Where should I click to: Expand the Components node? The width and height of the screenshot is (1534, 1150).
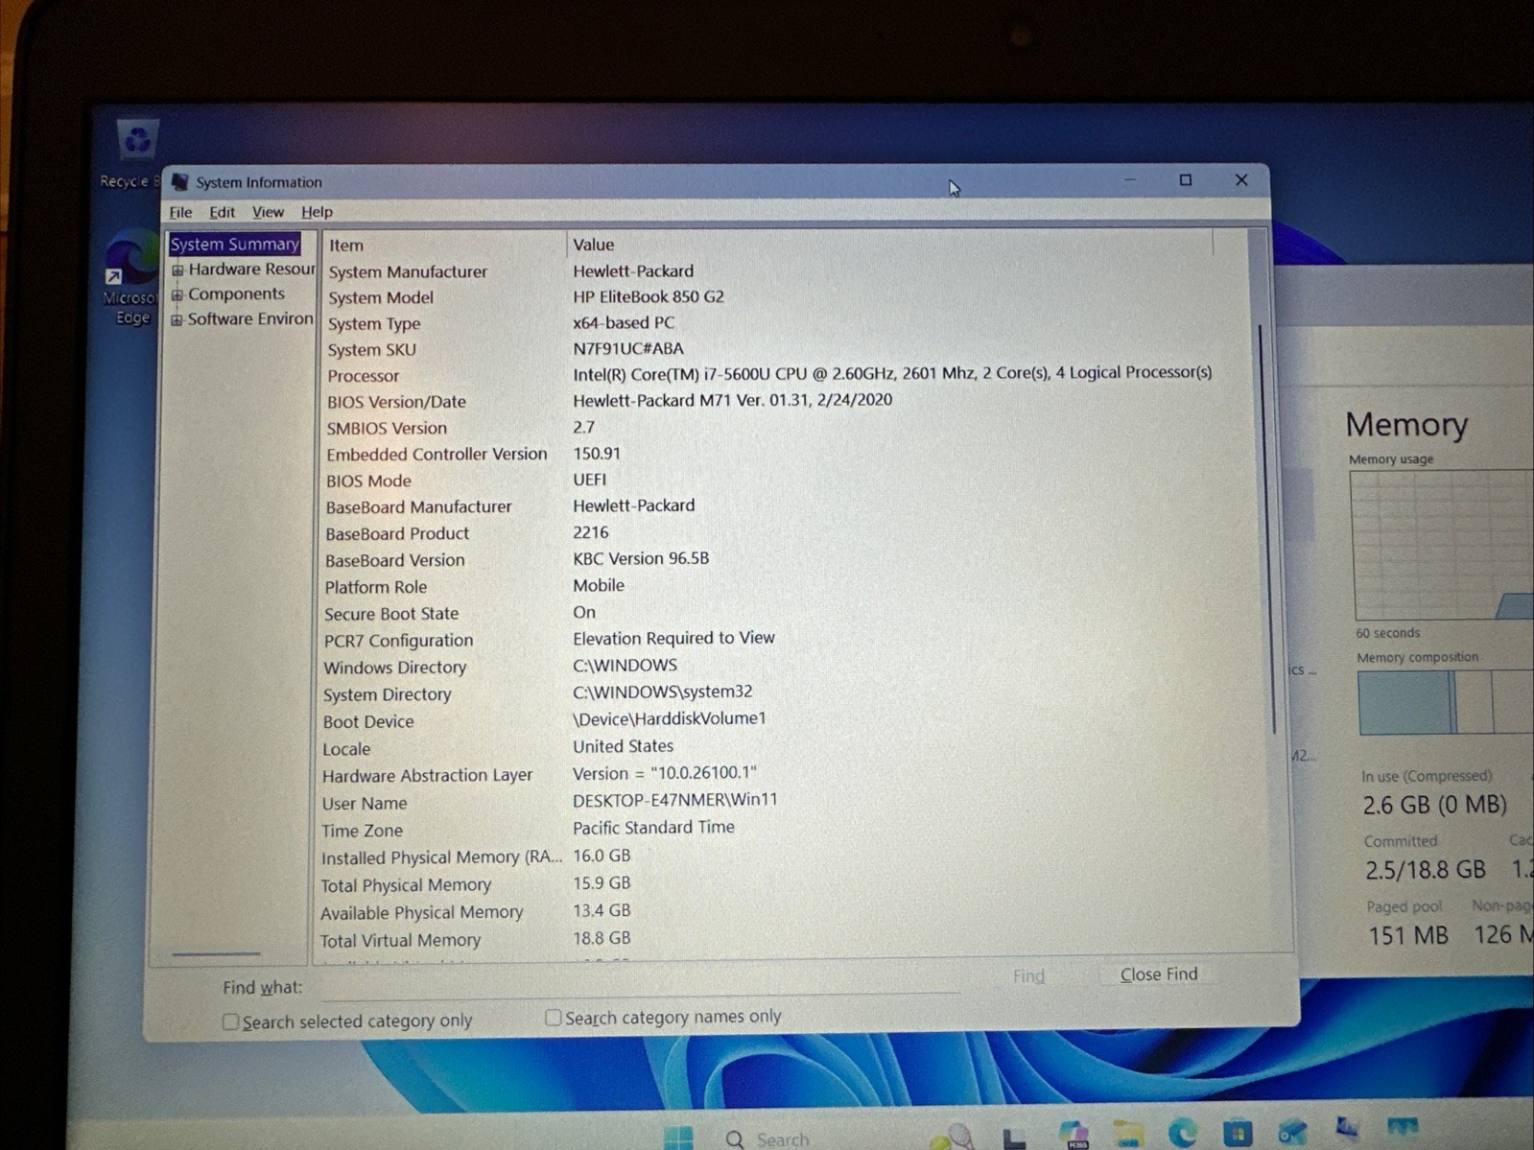pos(177,295)
